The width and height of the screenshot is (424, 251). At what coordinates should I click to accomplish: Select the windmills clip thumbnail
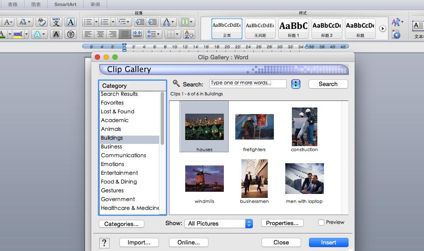pyautogui.click(x=204, y=179)
